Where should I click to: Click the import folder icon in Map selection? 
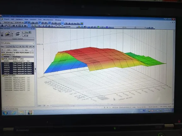(18, 34)
